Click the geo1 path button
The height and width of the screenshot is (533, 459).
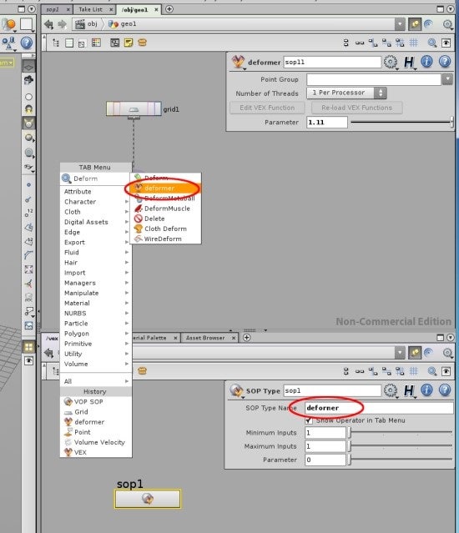click(123, 24)
